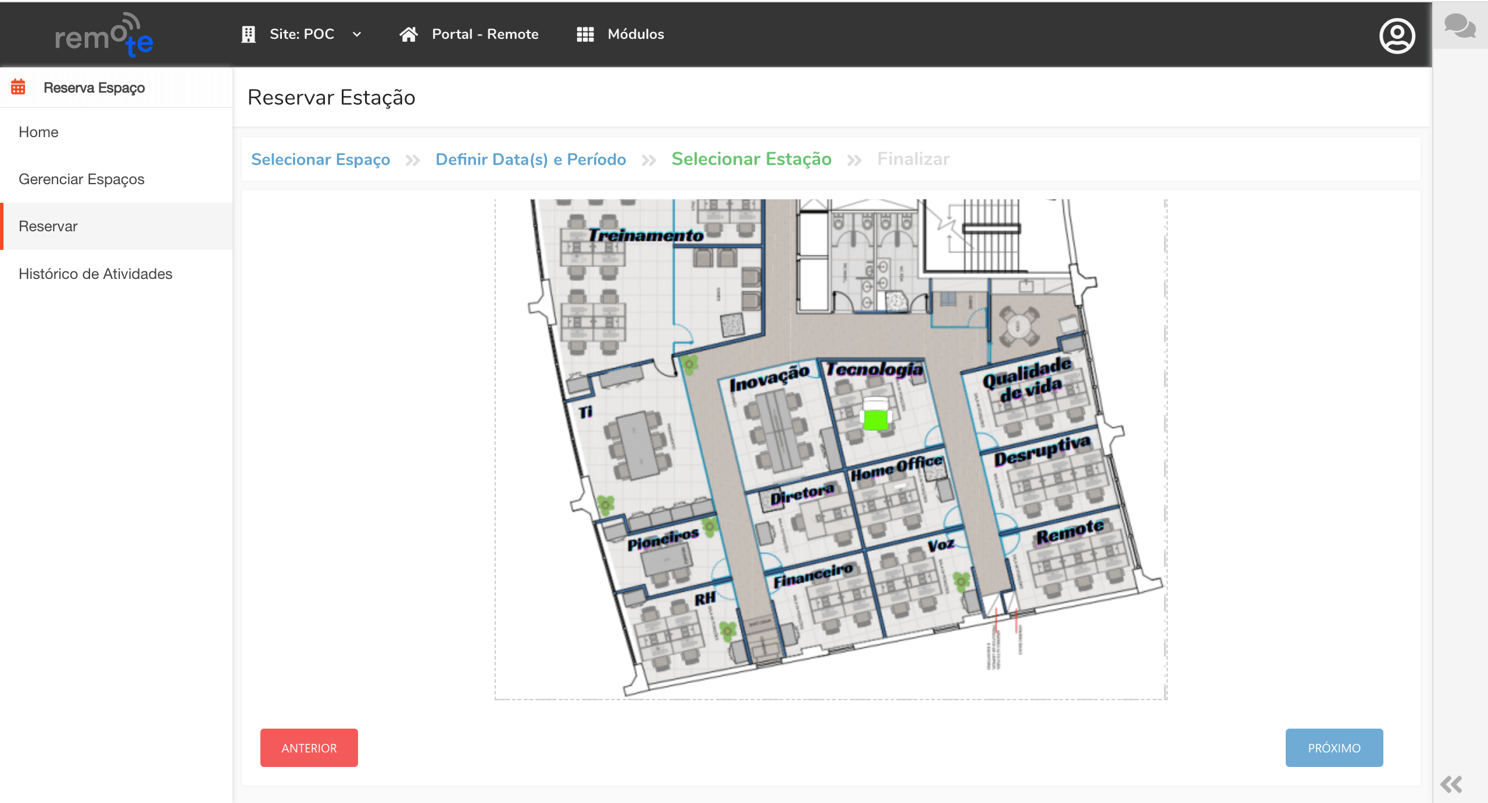Click the Reservar Estação page title

point(331,98)
